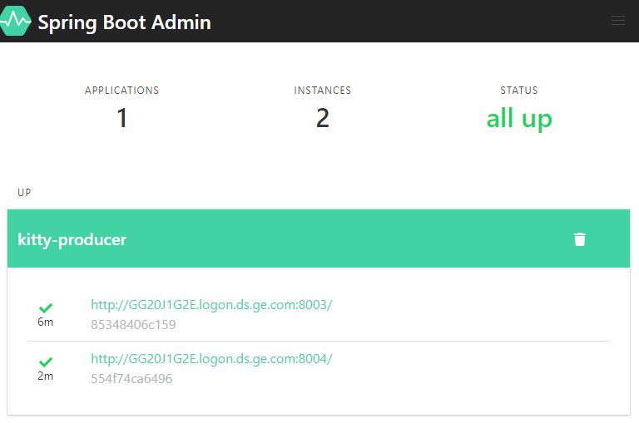Open the port 8003 instance link
639x423 pixels.
pos(211,304)
